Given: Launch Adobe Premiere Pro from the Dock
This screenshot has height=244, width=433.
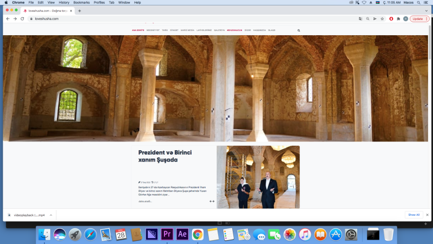Looking at the screenshot, I should 167,234.
